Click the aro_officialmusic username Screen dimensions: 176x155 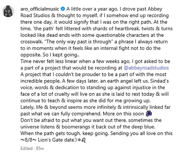[x=40, y=9]
